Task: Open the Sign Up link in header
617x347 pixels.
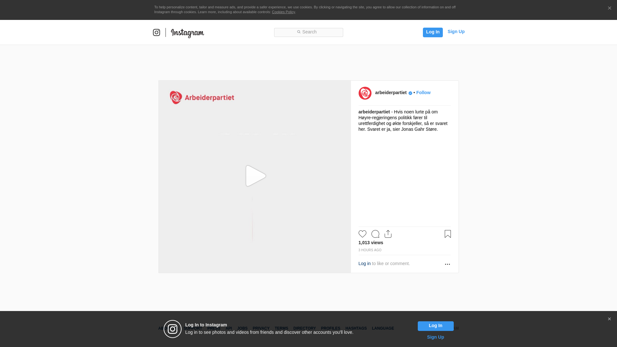Action: tap(456, 31)
